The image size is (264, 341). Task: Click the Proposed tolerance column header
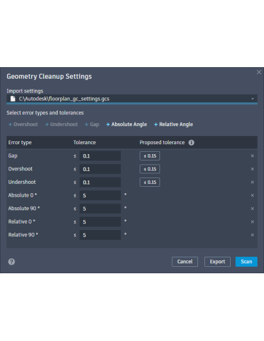162,142
